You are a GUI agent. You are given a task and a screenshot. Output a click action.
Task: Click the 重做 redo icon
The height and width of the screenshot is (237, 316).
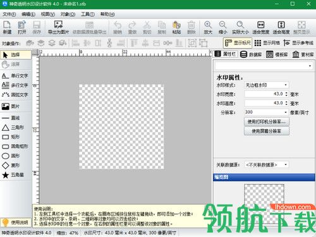click(x=132, y=27)
